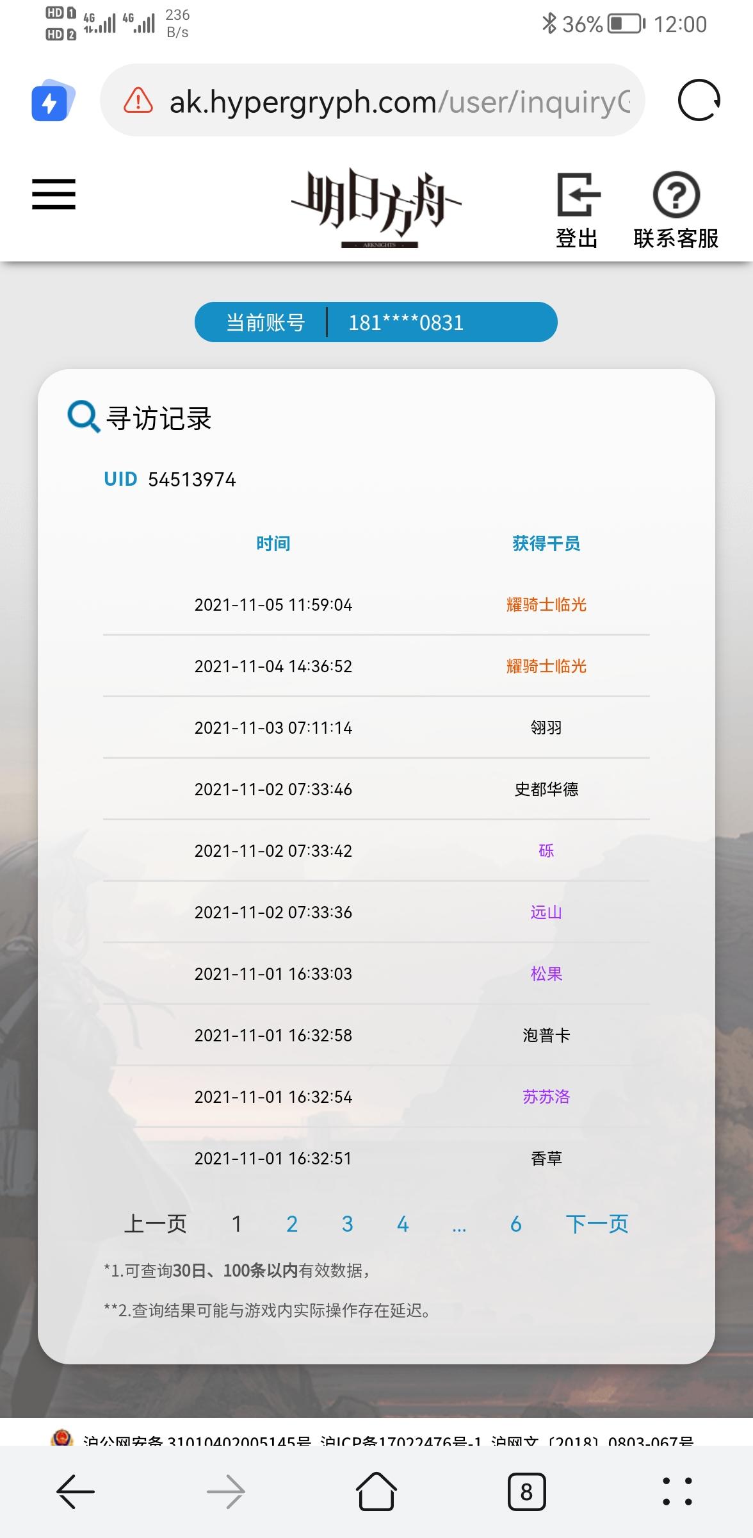Tap the insecure site warning triangle
This screenshot has width=753, height=1538.
pos(138,101)
